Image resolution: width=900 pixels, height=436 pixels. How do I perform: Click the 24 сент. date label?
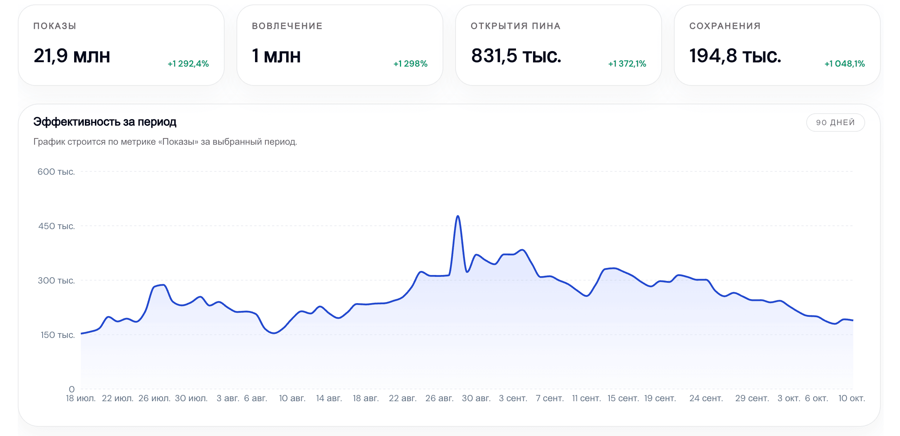coord(706,398)
